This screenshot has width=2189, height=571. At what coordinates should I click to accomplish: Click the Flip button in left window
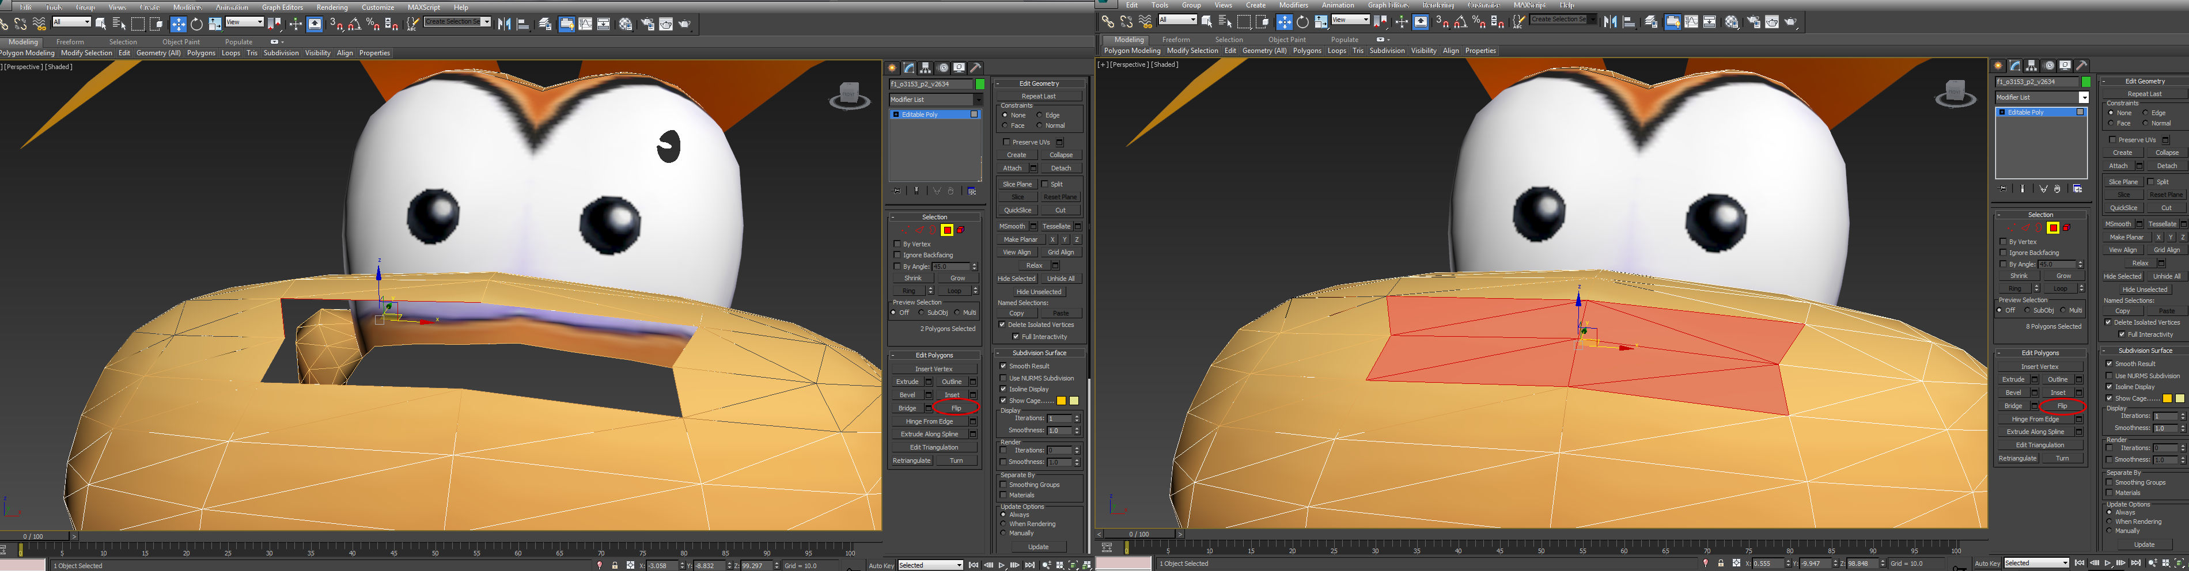coord(956,409)
